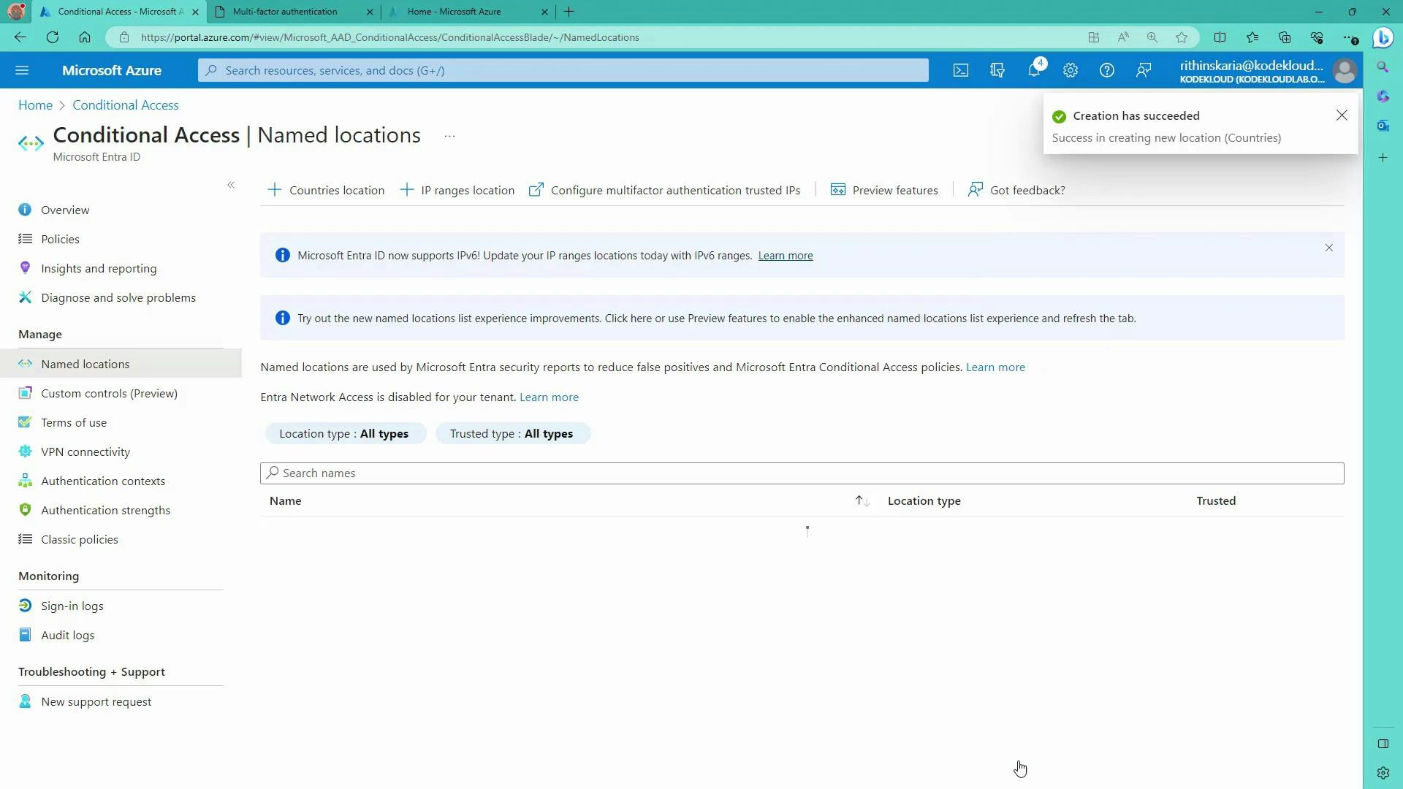Send feedback via the feedback icon
Image resolution: width=1403 pixels, height=789 pixels.
[1143, 70]
